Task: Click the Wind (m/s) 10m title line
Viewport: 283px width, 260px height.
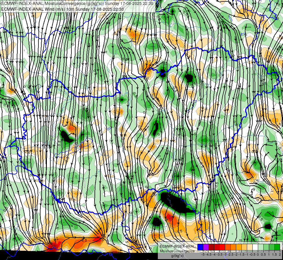Action: pyautogui.click(x=62, y=9)
